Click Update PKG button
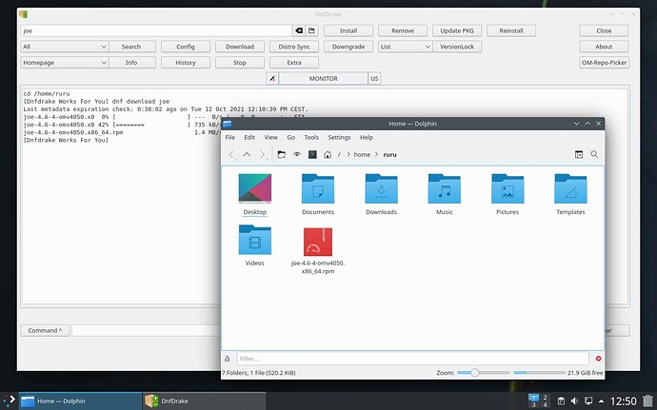Viewport: 657px width, 410px height. pos(457,30)
